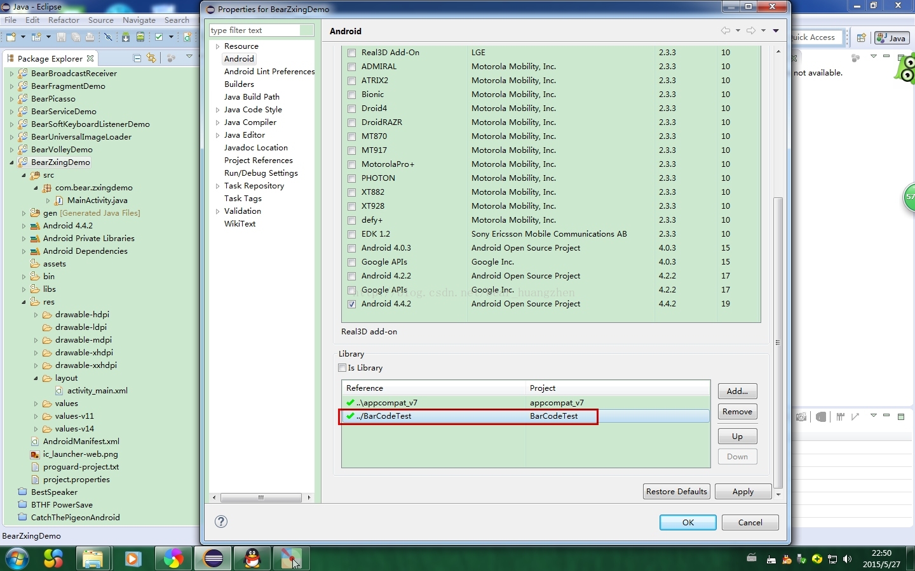
Task: Select the ..\appcompat_v7 library reference row
Action: pos(525,402)
